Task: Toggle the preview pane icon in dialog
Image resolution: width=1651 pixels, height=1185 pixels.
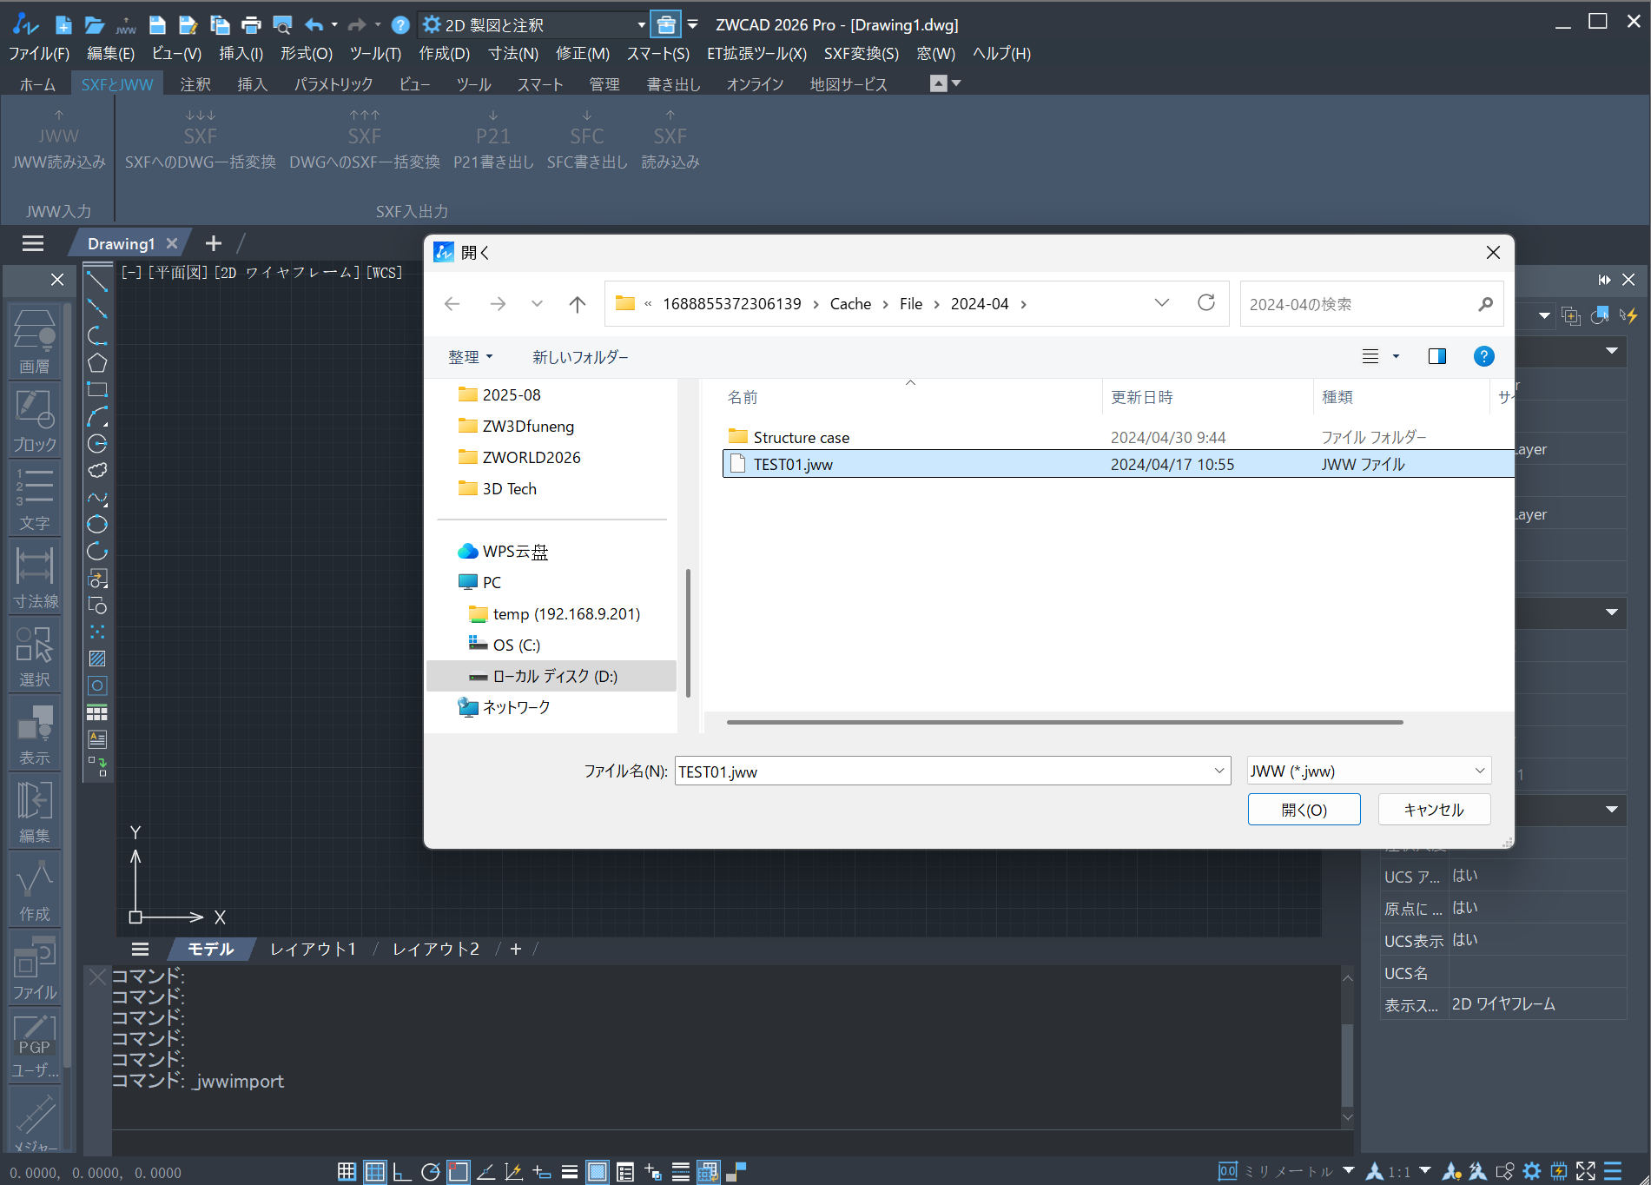Action: (x=1437, y=356)
